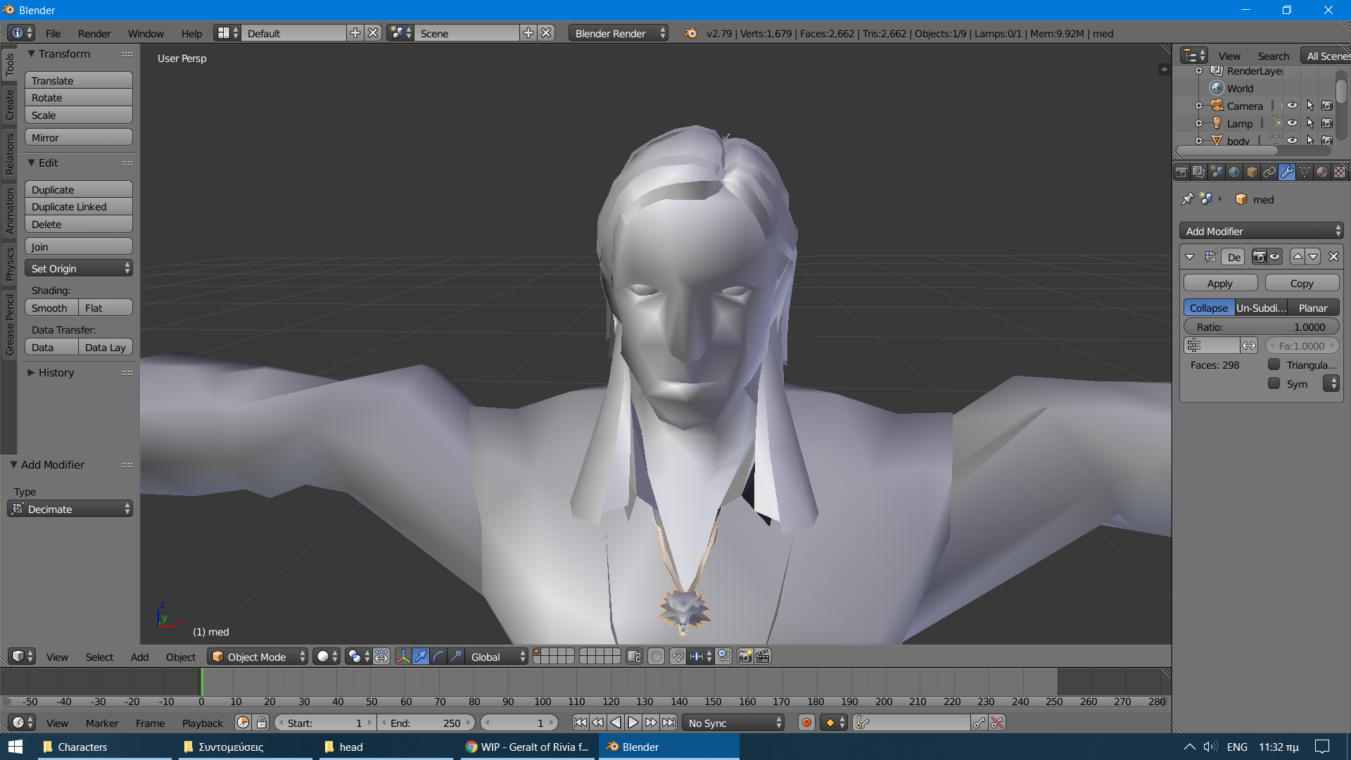This screenshot has height=760, width=1351.
Task: Open the Modifiers wrench tab
Action: 1287,172
